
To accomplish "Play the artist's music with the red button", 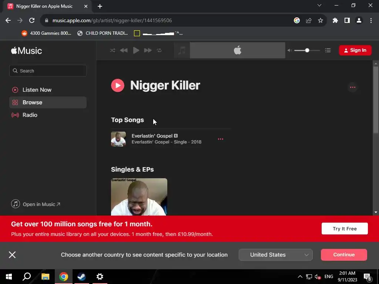I will click(118, 85).
